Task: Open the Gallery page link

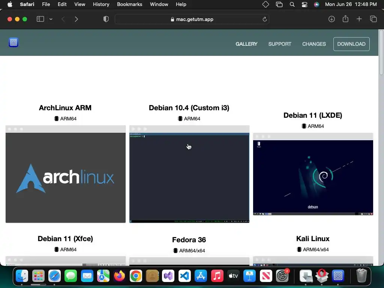Action: (246, 44)
